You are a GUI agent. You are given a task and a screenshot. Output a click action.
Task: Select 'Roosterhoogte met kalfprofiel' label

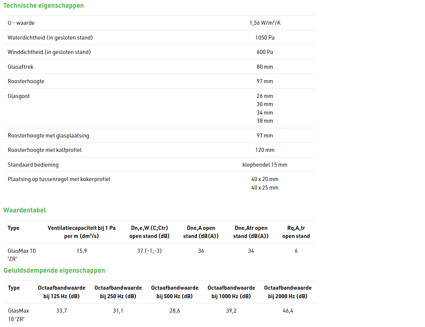point(45,150)
